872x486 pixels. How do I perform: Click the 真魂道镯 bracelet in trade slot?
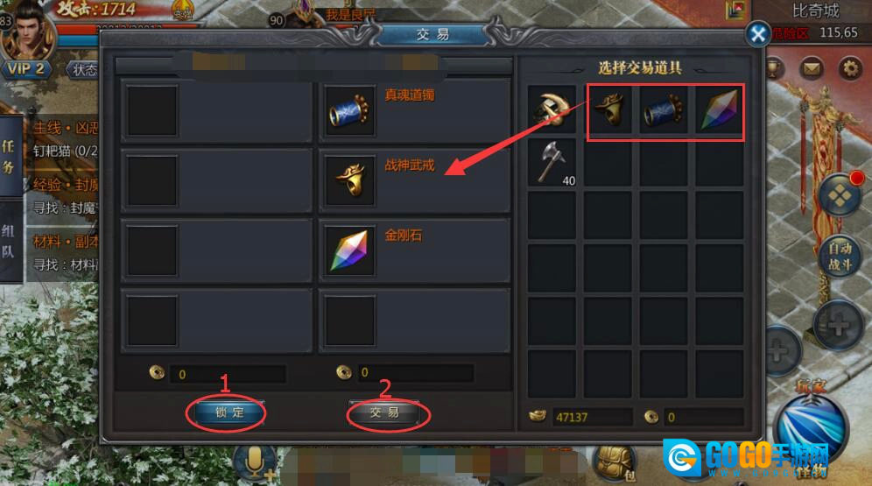pos(349,110)
